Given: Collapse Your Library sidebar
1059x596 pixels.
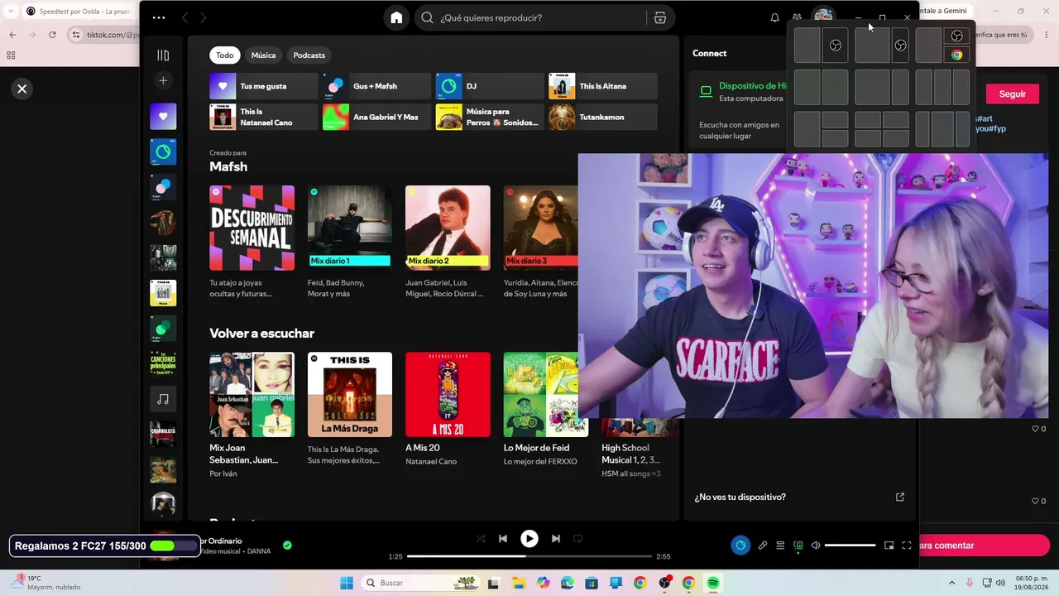Looking at the screenshot, I should [x=163, y=55].
